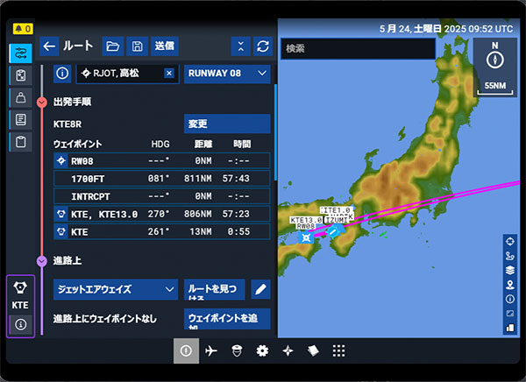Open the weight and balance sidebar icon
Viewport: 526px width, 382px height.
coord(21,97)
